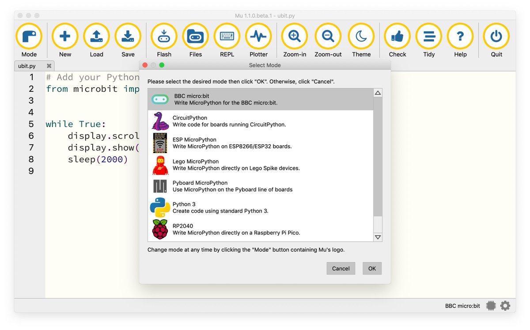The height and width of the screenshot is (330, 530).
Task: Tidy the code using the Tidy icon
Action: [428, 36]
